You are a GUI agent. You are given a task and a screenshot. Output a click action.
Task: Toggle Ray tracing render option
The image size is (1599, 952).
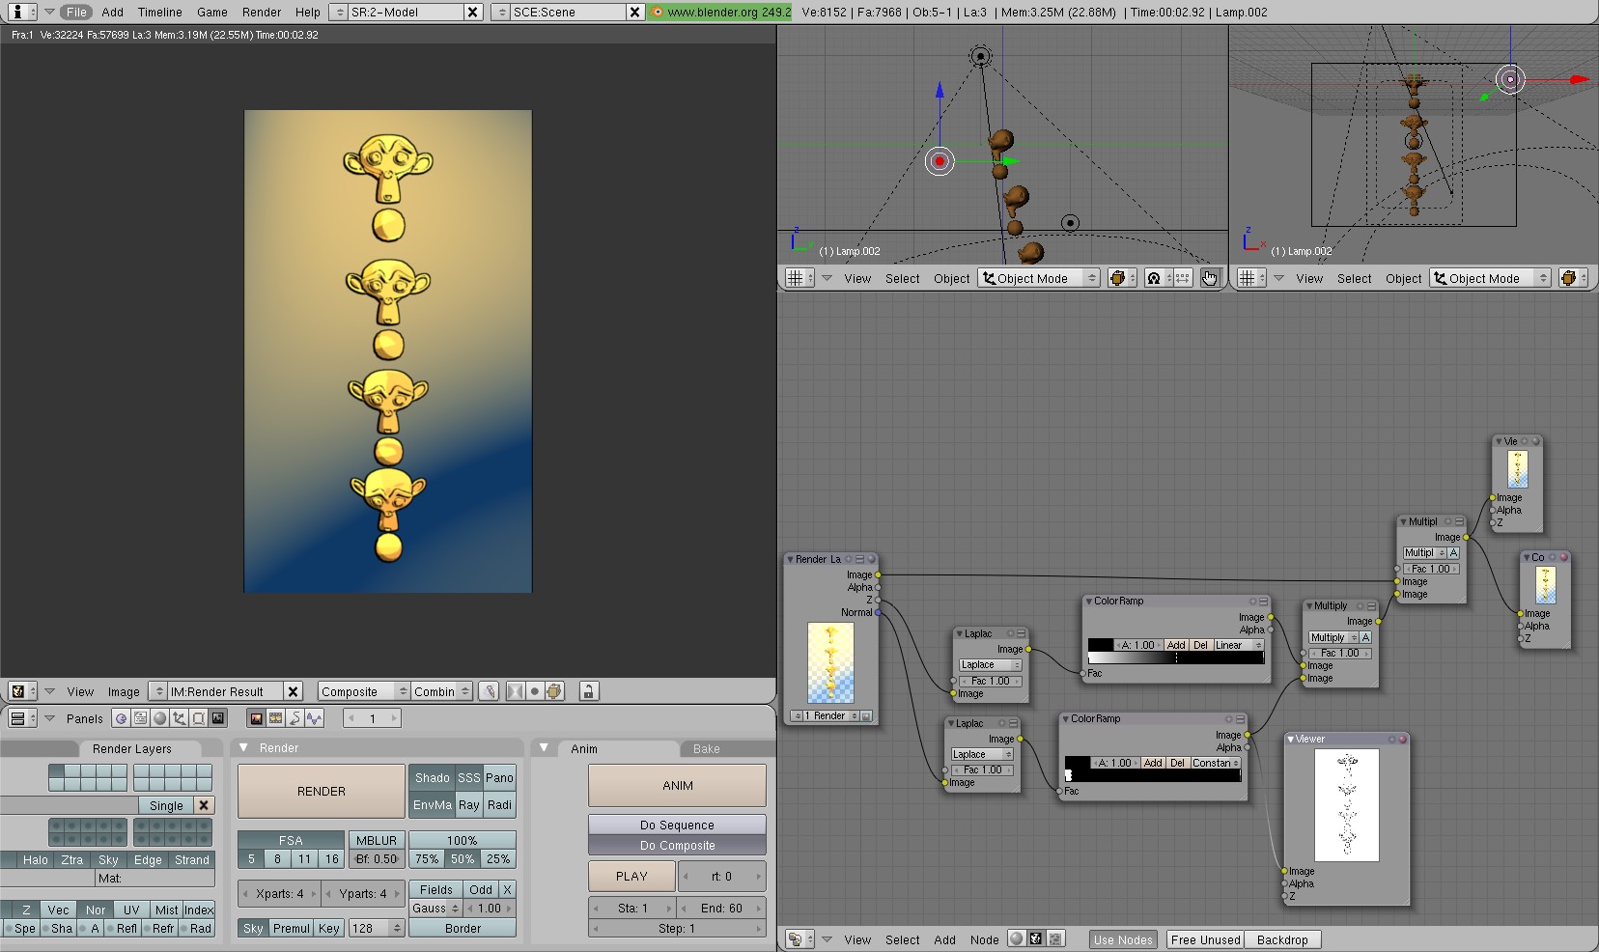468,804
